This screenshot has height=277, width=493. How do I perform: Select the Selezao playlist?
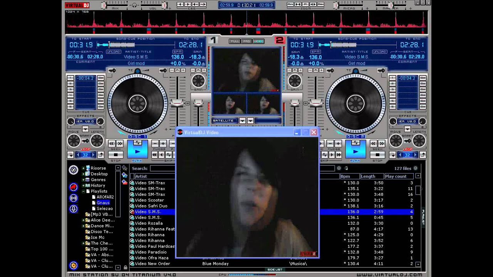coord(105,209)
